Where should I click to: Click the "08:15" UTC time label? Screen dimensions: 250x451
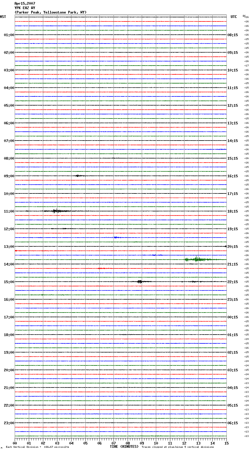233,35
